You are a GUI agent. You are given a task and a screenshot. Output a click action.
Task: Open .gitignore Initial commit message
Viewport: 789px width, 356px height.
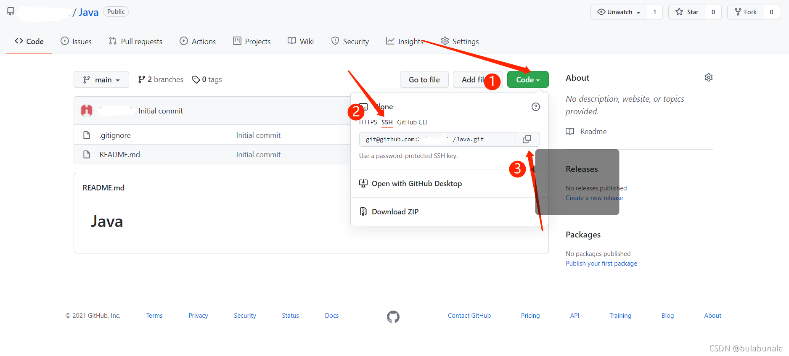(x=258, y=135)
